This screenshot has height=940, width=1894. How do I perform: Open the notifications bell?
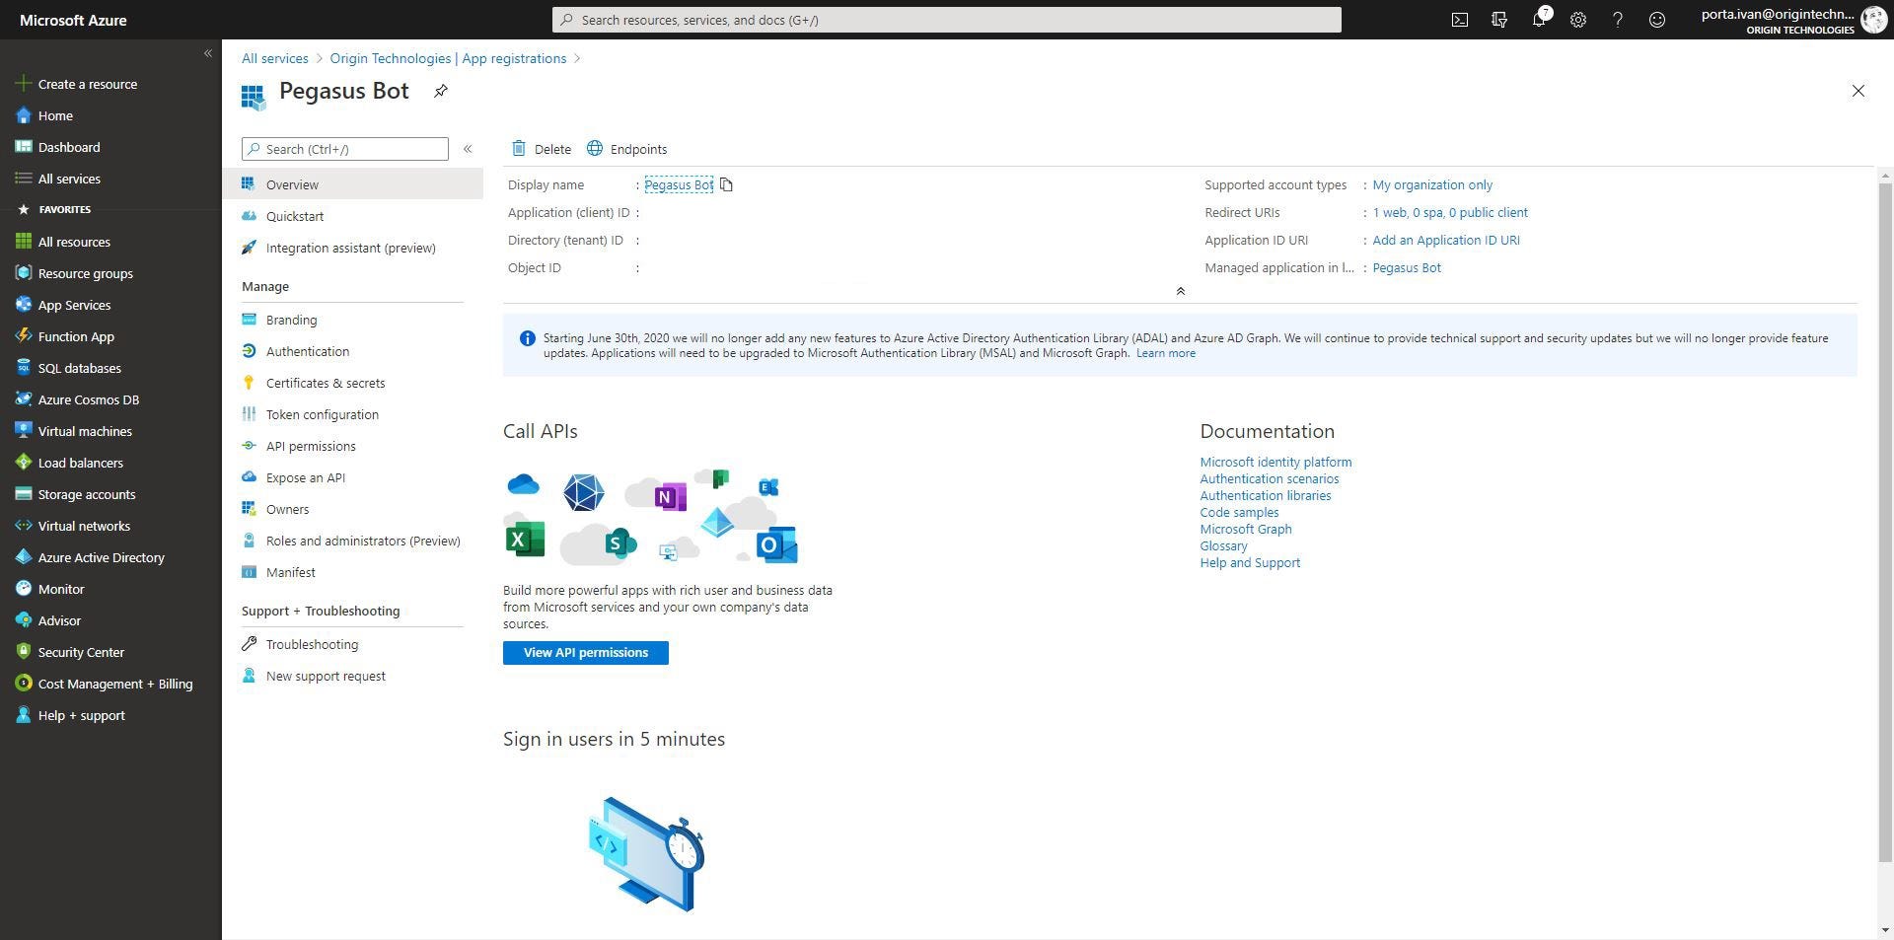(1539, 20)
